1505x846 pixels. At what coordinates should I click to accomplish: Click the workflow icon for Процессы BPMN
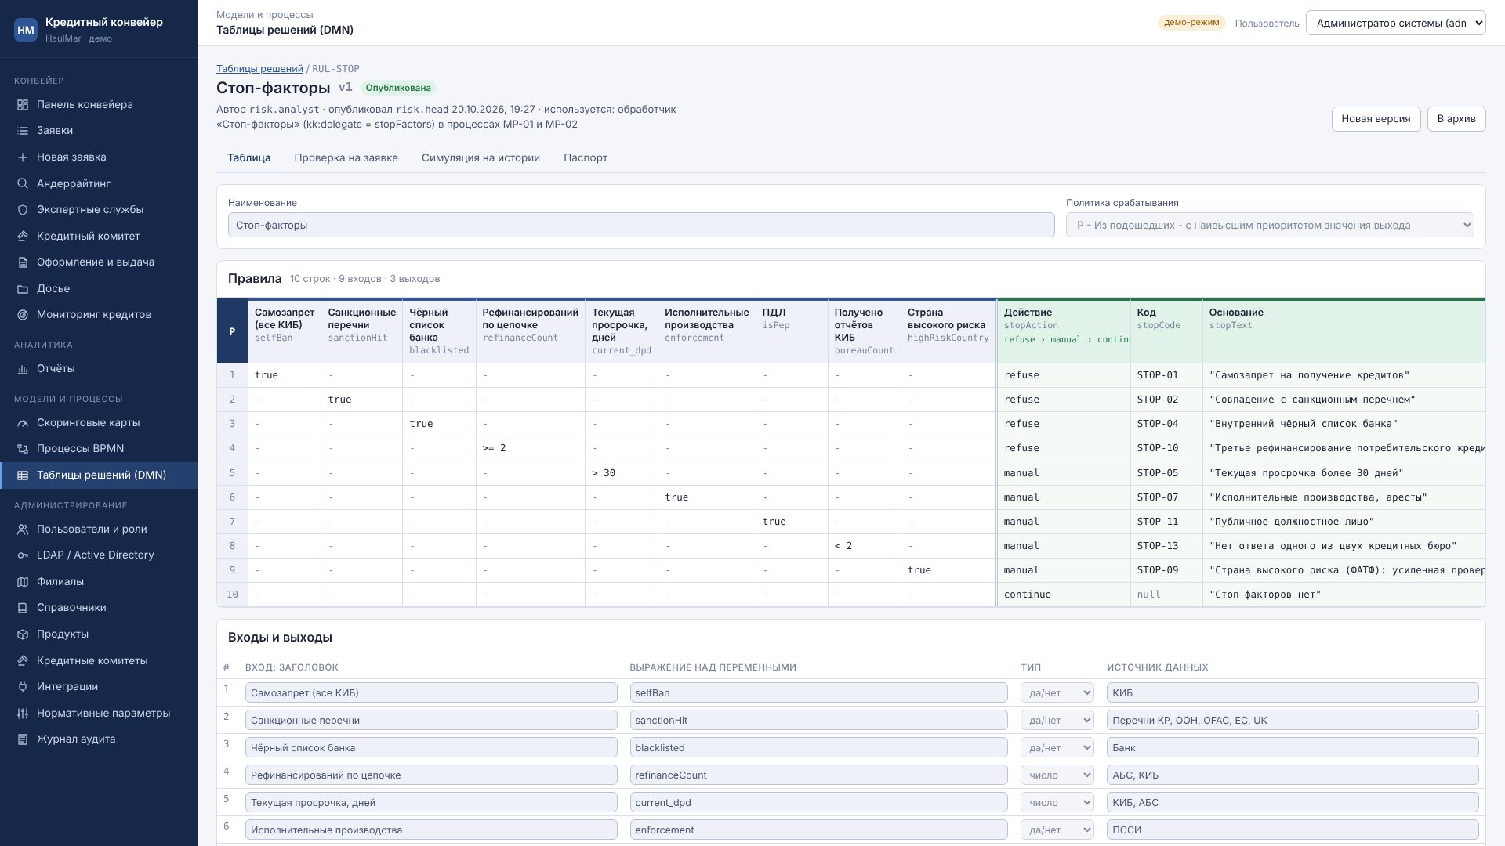point(23,449)
